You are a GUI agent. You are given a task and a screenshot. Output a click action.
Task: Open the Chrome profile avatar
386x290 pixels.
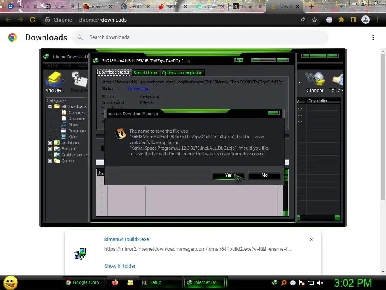(366, 20)
